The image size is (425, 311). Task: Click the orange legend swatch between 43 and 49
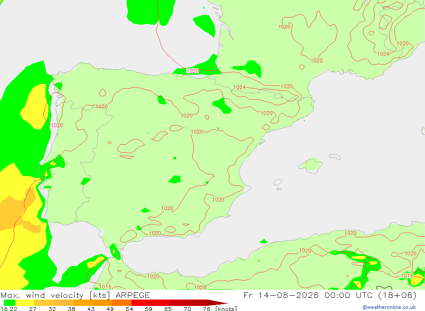pyautogui.click(x=102, y=303)
